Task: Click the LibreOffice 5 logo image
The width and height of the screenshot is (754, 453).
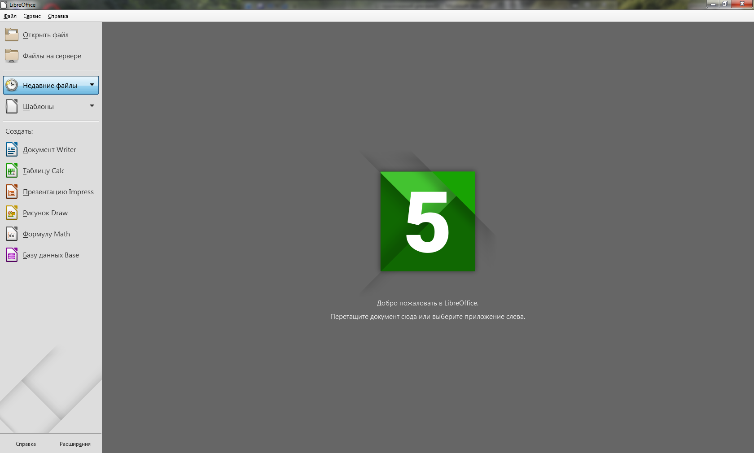Action: click(x=428, y=221)
